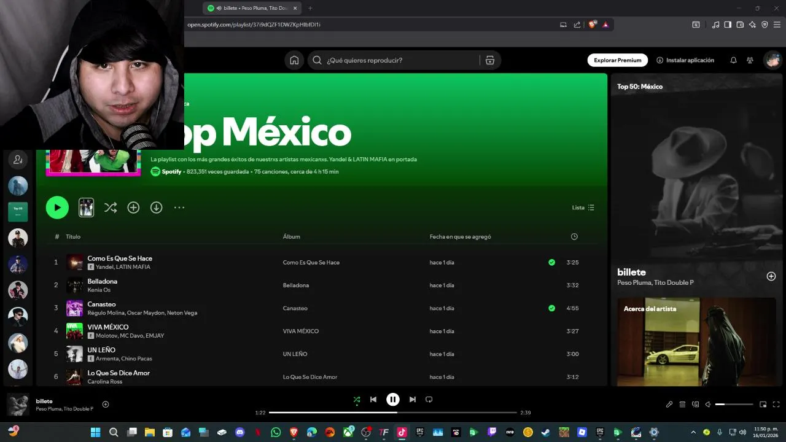Open the Top 50 playlist in sidebar
Image resolution: width=786 pixels, height=442 pixels.
click(18, 212)
